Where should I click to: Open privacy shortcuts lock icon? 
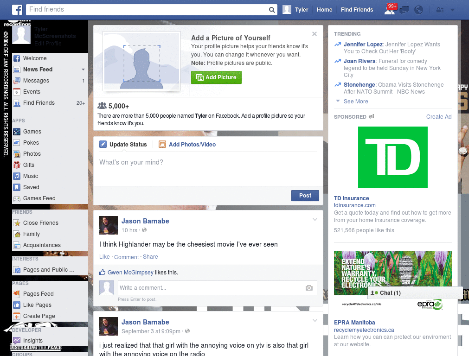[x=440, y=10]
